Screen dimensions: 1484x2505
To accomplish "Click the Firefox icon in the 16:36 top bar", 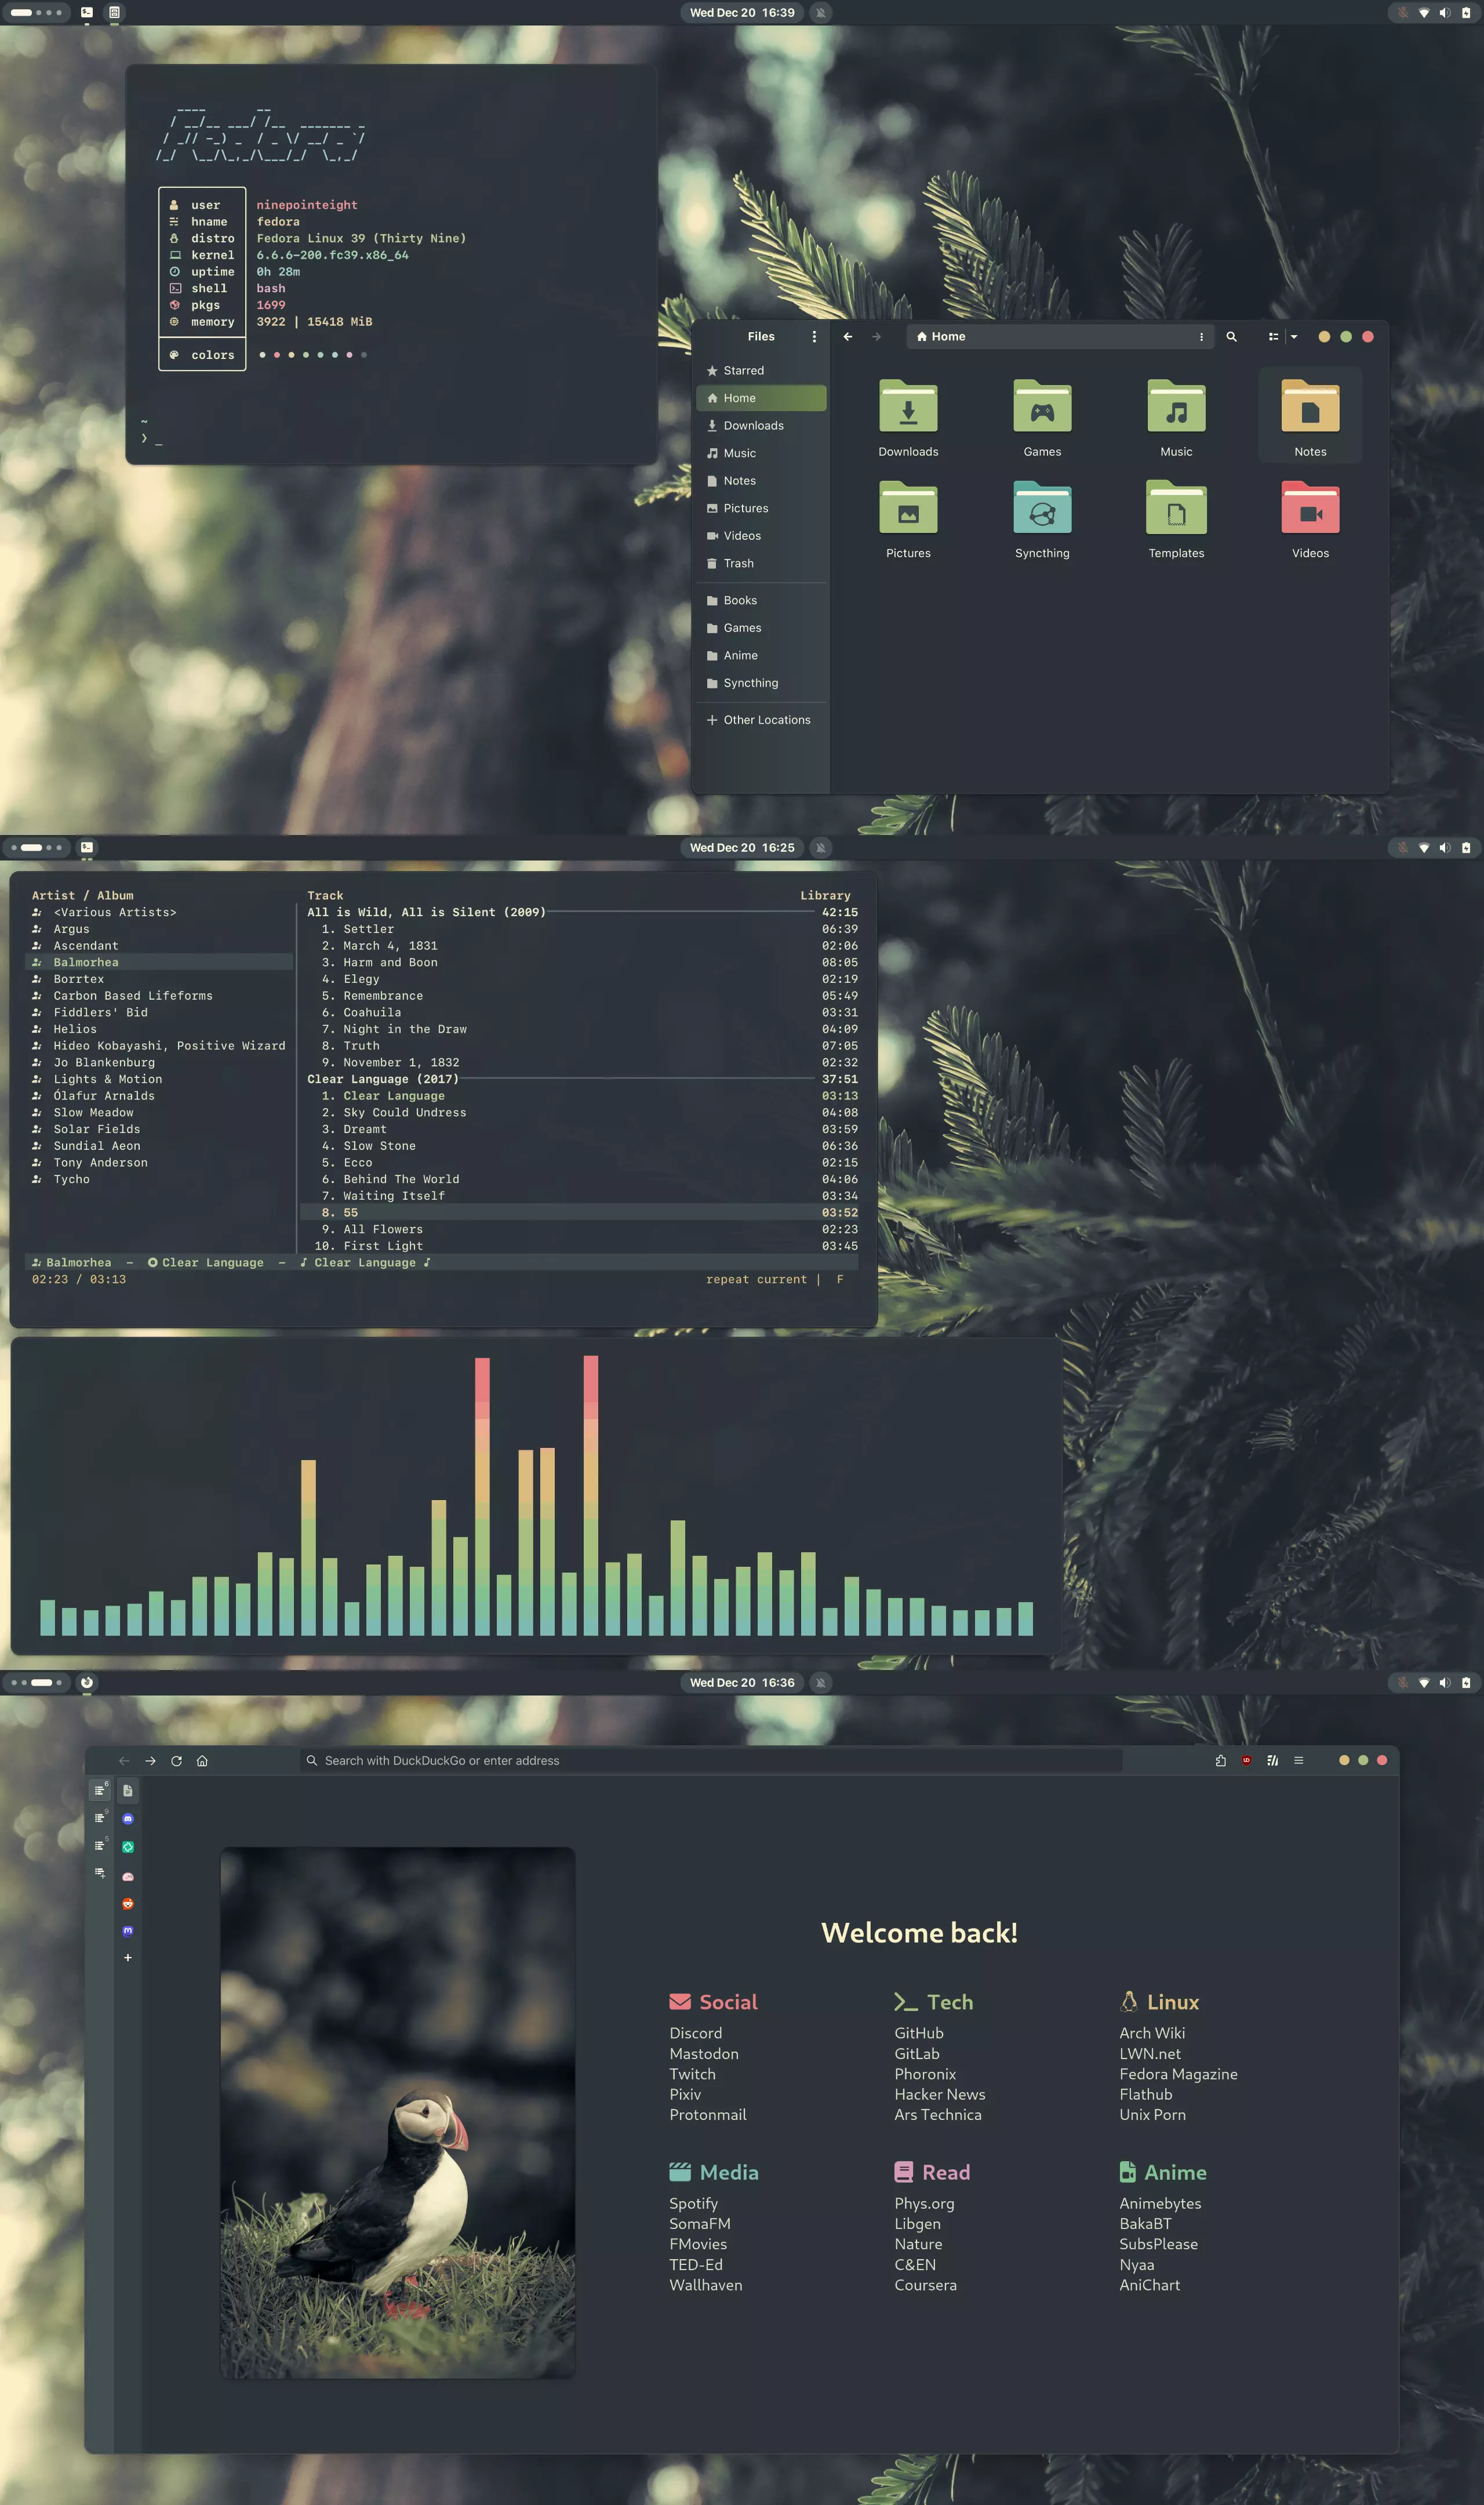I will tap(87, 1683).
